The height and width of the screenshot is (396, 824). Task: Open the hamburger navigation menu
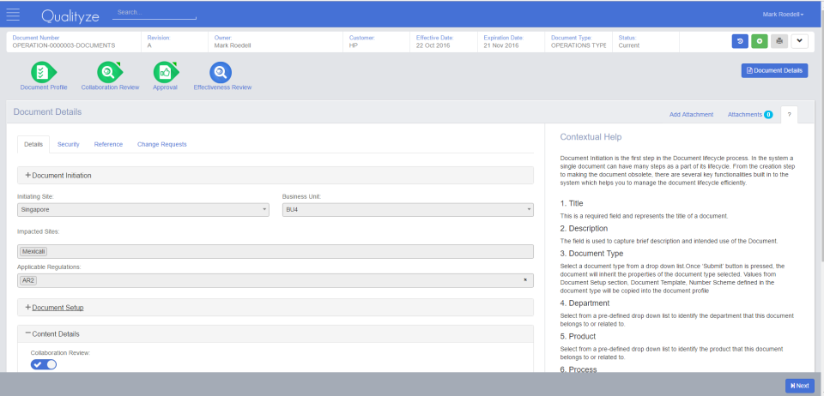13,15
